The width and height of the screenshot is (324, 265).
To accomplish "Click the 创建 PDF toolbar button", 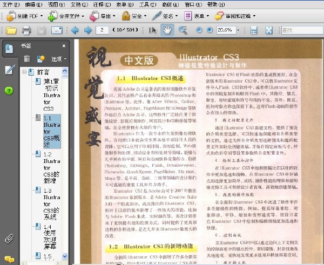I will (24, 16).
